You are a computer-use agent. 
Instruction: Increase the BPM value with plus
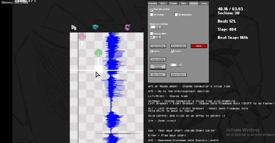pyautogui.click(x=157, y=37)
